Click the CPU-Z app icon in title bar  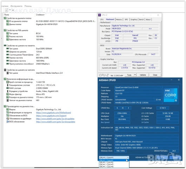pyautogui.click(x=100, y=15)
